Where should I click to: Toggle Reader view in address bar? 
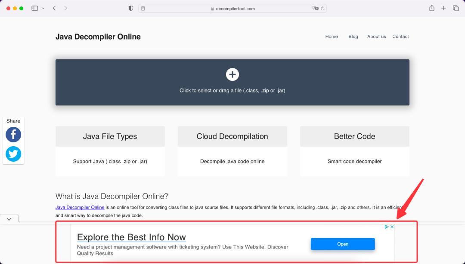tap(143, 9)
